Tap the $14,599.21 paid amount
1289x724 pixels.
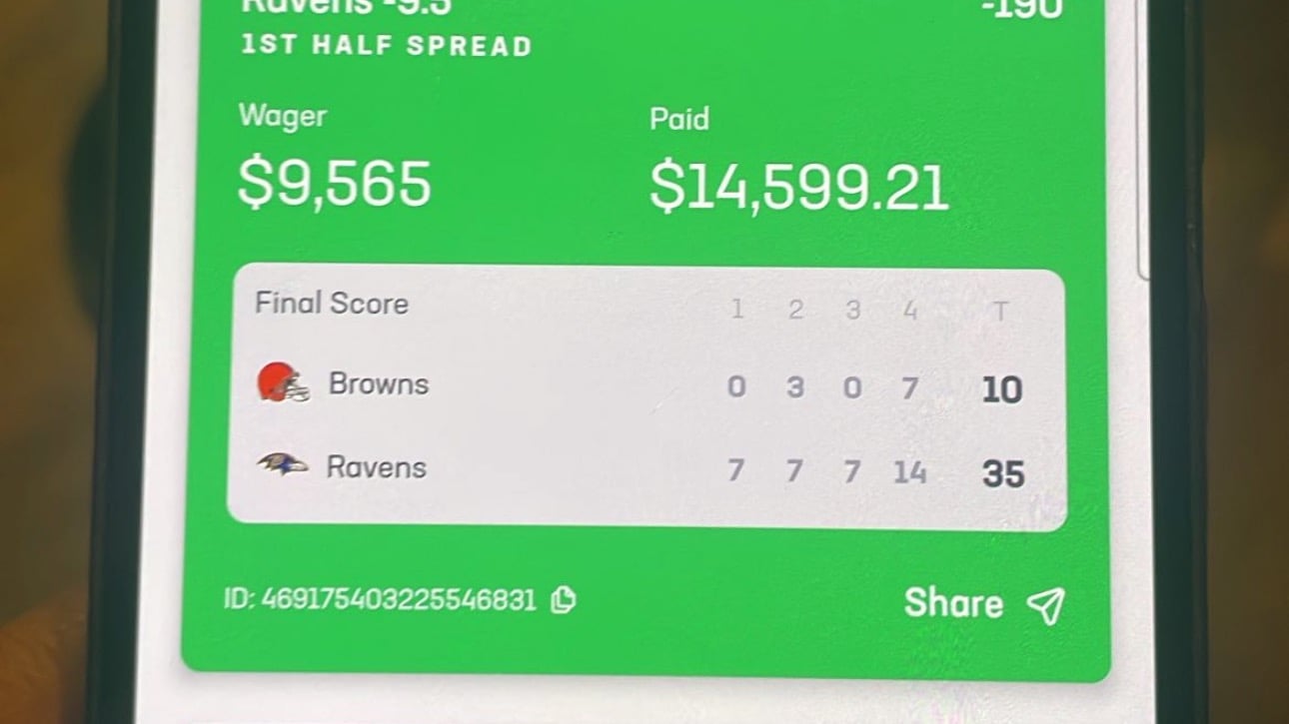coord(798,188)
